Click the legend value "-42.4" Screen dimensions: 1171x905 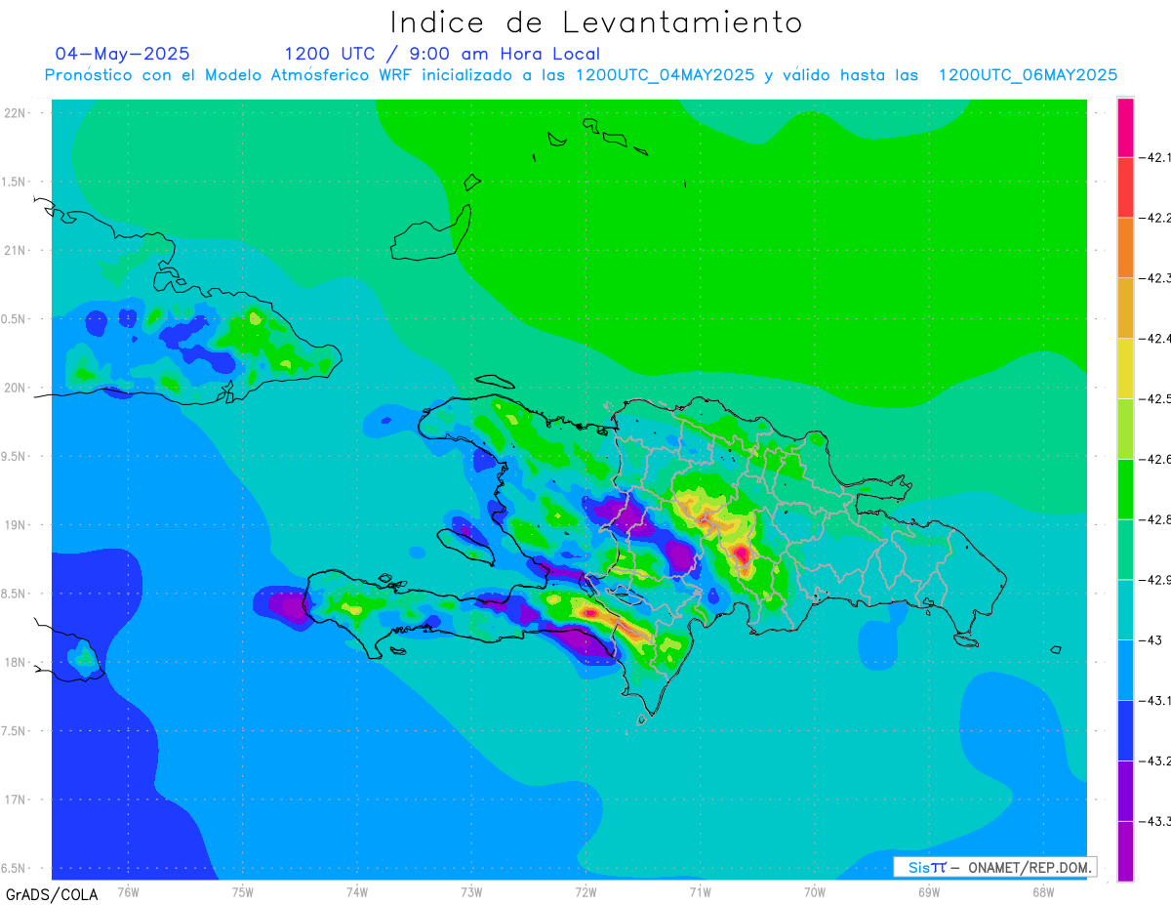click(x=1156, y=339)
